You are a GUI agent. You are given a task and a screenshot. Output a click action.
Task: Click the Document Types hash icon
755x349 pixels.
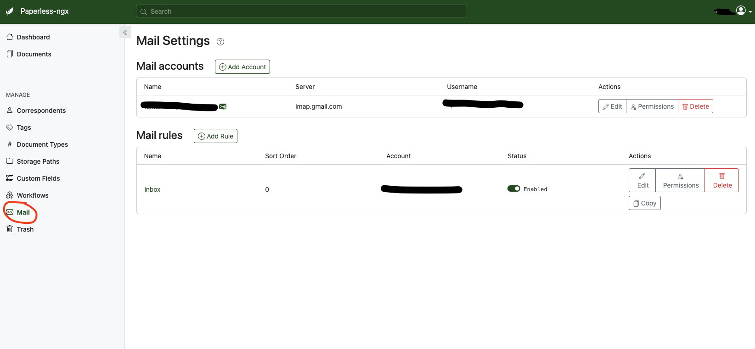(10, 144)
